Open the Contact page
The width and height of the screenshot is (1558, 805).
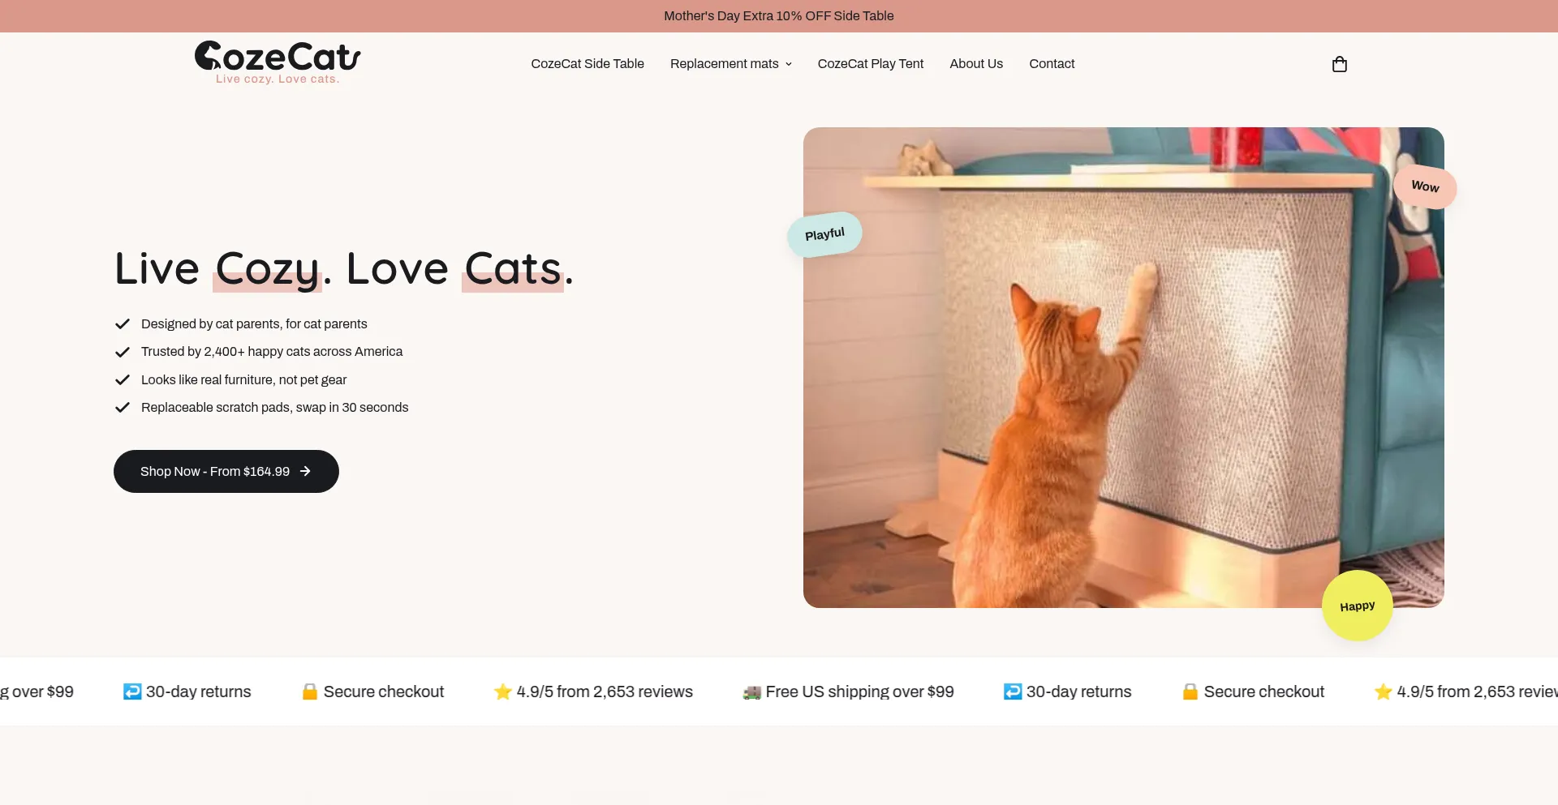point(1052,63)
